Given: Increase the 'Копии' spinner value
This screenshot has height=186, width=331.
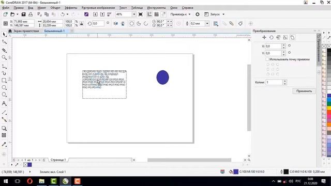Looking at the screenshot, I should [x=285, y=81].
